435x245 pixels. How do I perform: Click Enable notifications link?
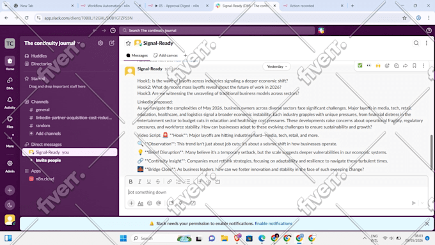pyautogui.click(x=274, y=223)
